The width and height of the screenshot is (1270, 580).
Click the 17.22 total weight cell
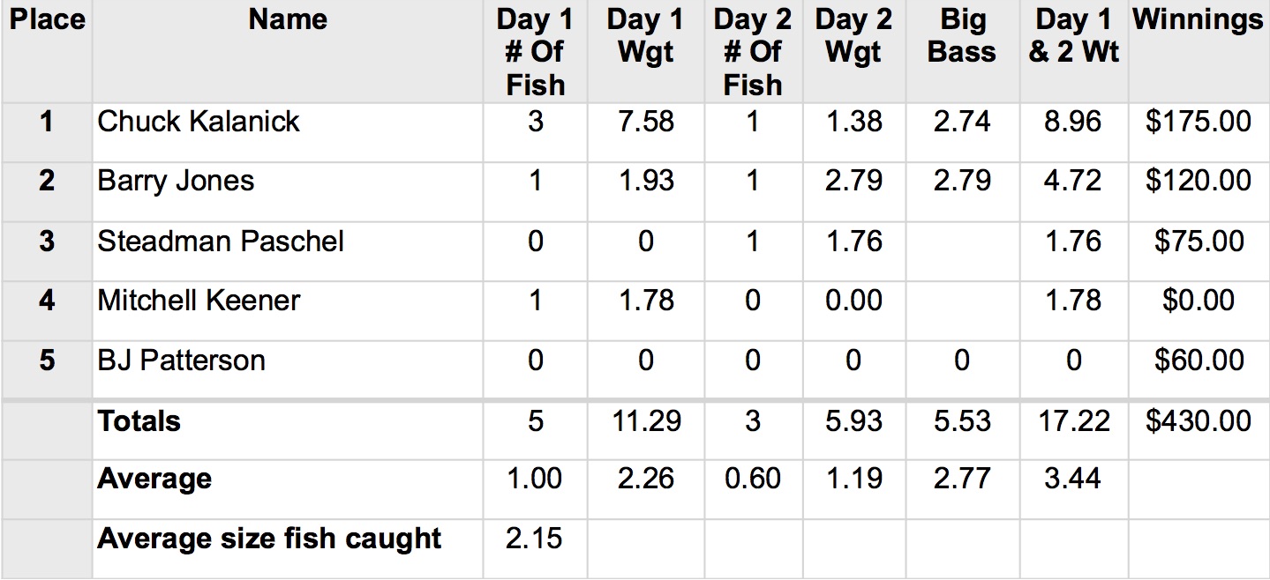[1073, 421]
